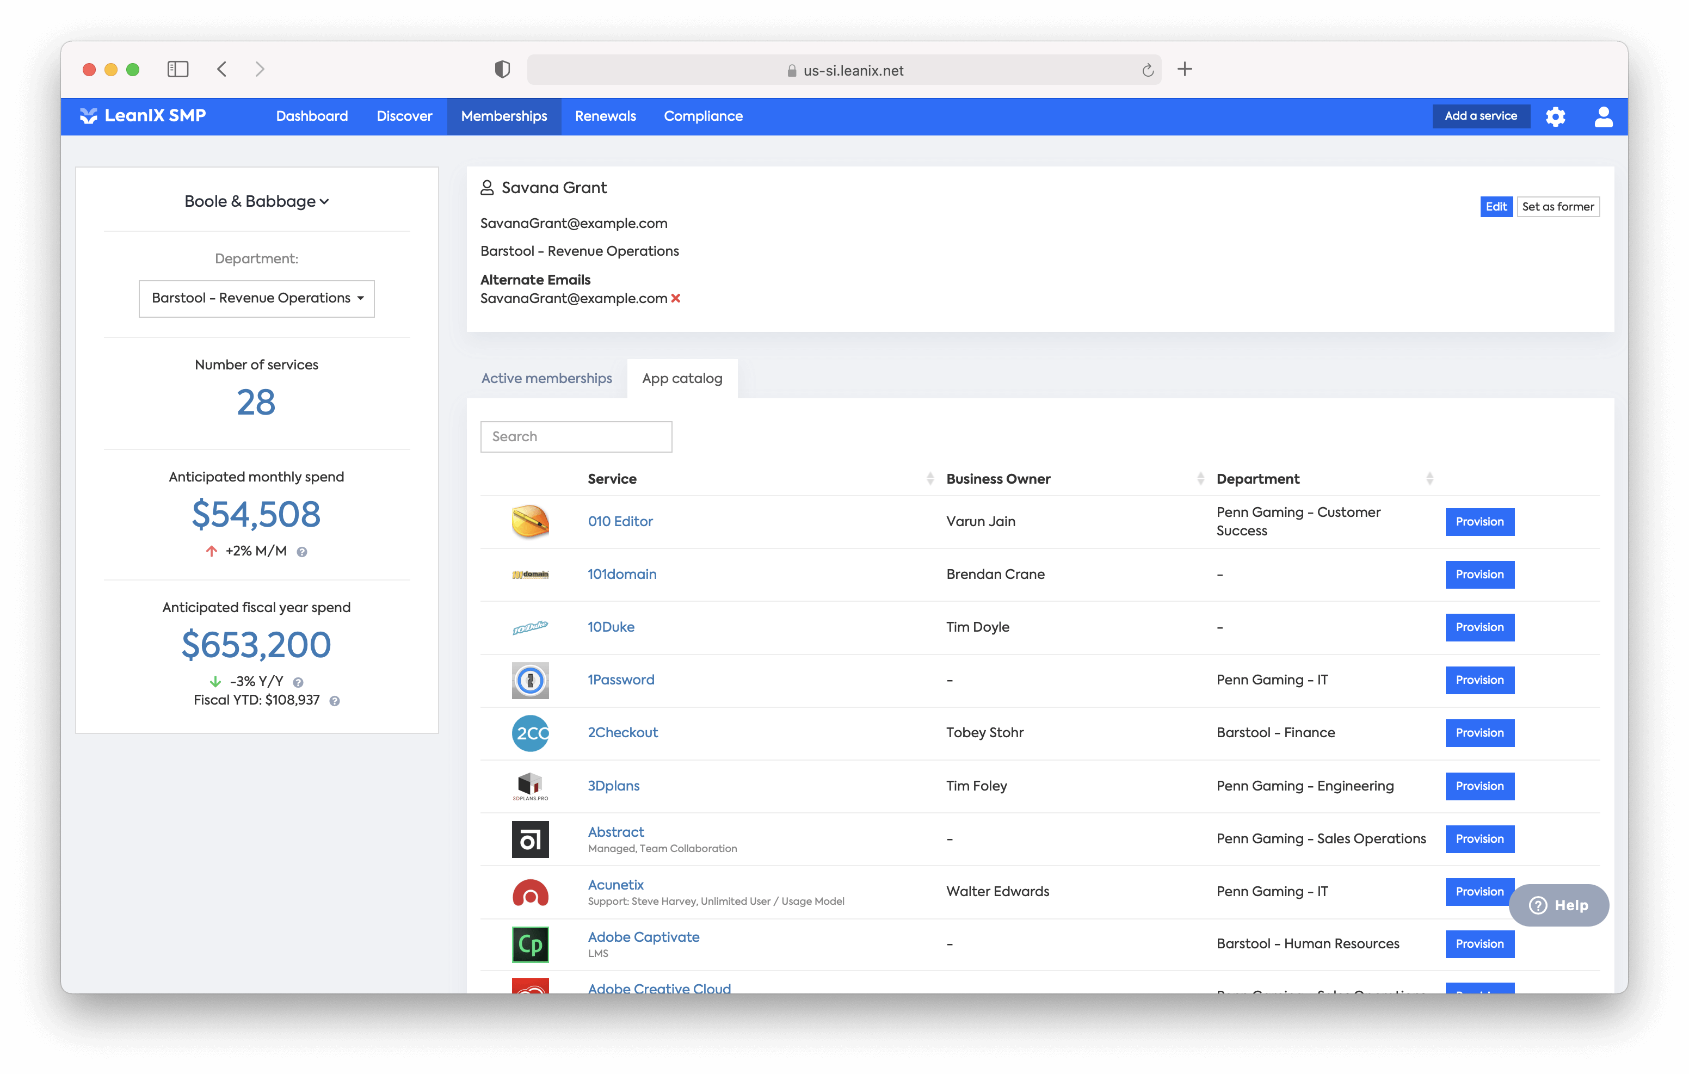Open the Help widget
This screenshot has width=1689, height=1074.
click(x=1558, y=906)
